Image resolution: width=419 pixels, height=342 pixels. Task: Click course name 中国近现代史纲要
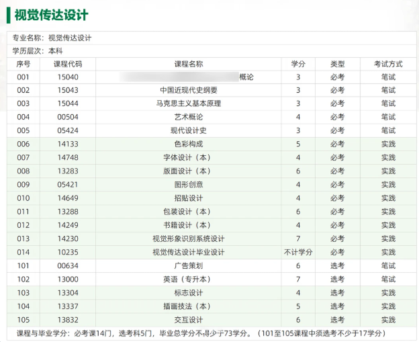pos(189,90)
